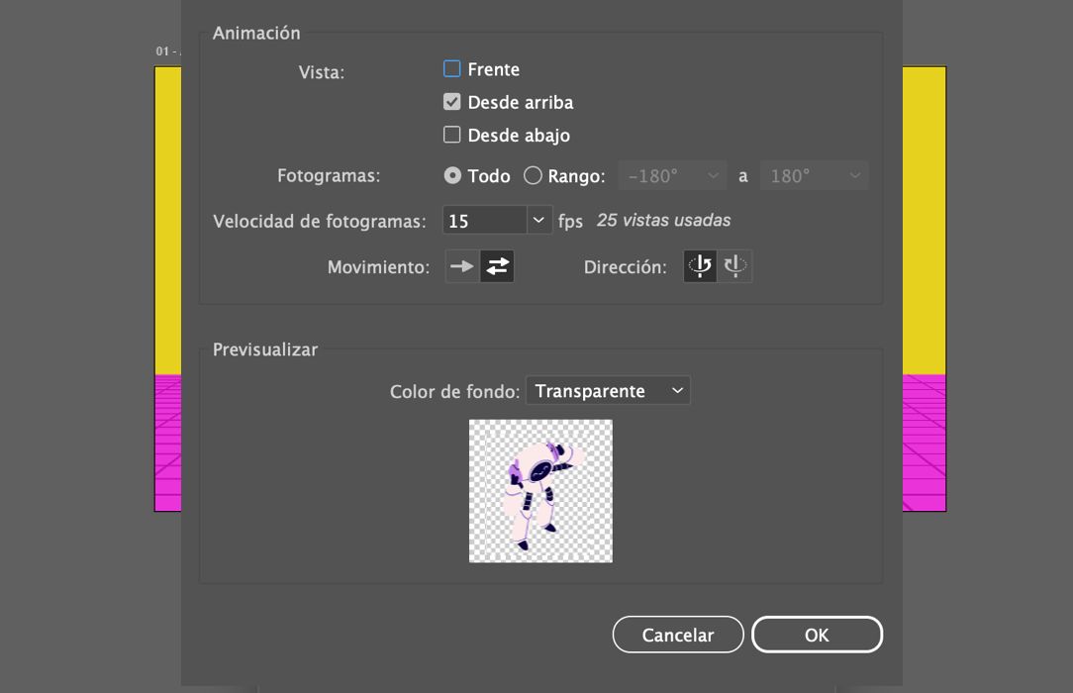Uncheck the Desde arriba option
The height and width of the screenshot is (693, 1073).
tap(451, 101)
